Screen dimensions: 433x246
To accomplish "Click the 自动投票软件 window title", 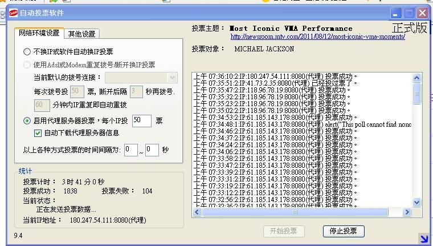I will click(42, 13).
